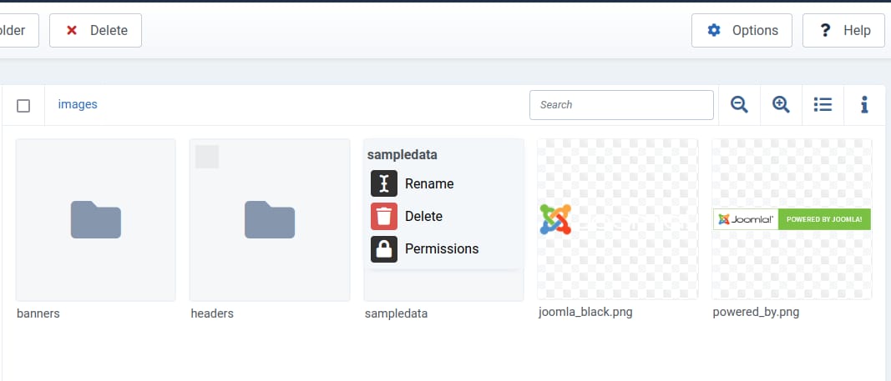Click the Rename icon for sampledata
This screenshot has height=381, width=891.
pos(384,183)
